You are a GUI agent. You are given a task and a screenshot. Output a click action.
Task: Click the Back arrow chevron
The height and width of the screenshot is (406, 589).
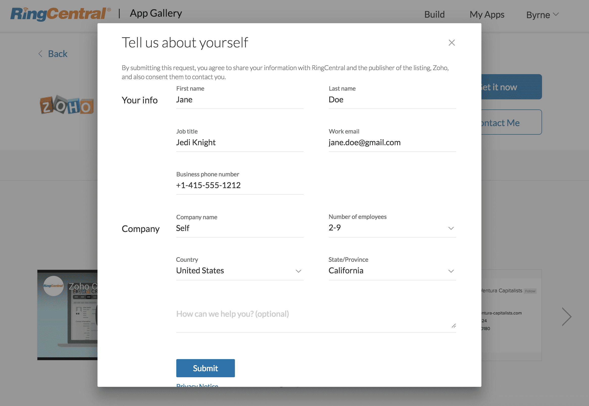click(40, 54)
